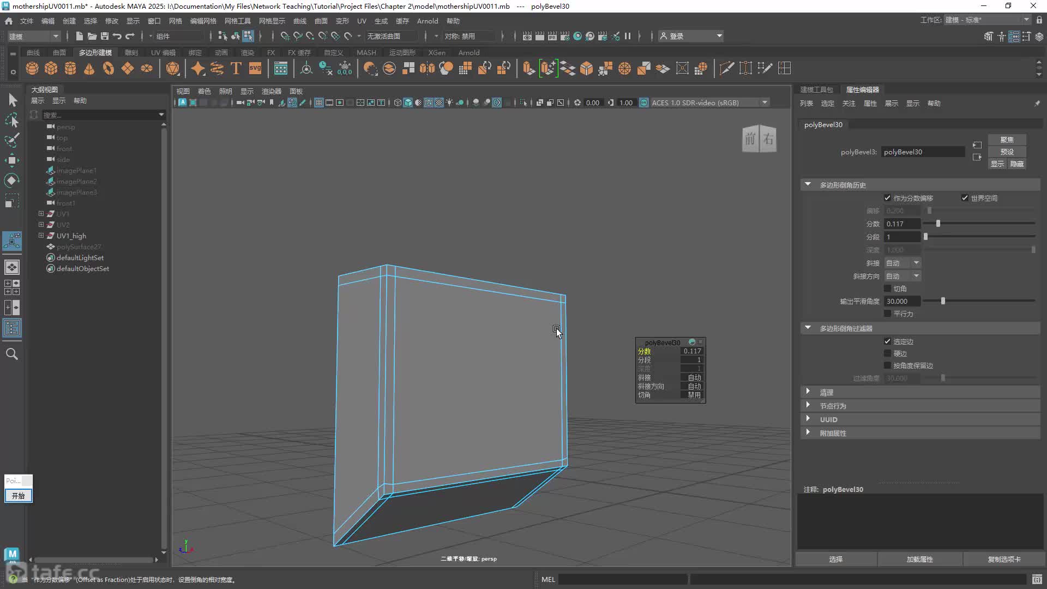
Task: Collapse the 多边形倒角过滤器 section
Action: (808, 328)
